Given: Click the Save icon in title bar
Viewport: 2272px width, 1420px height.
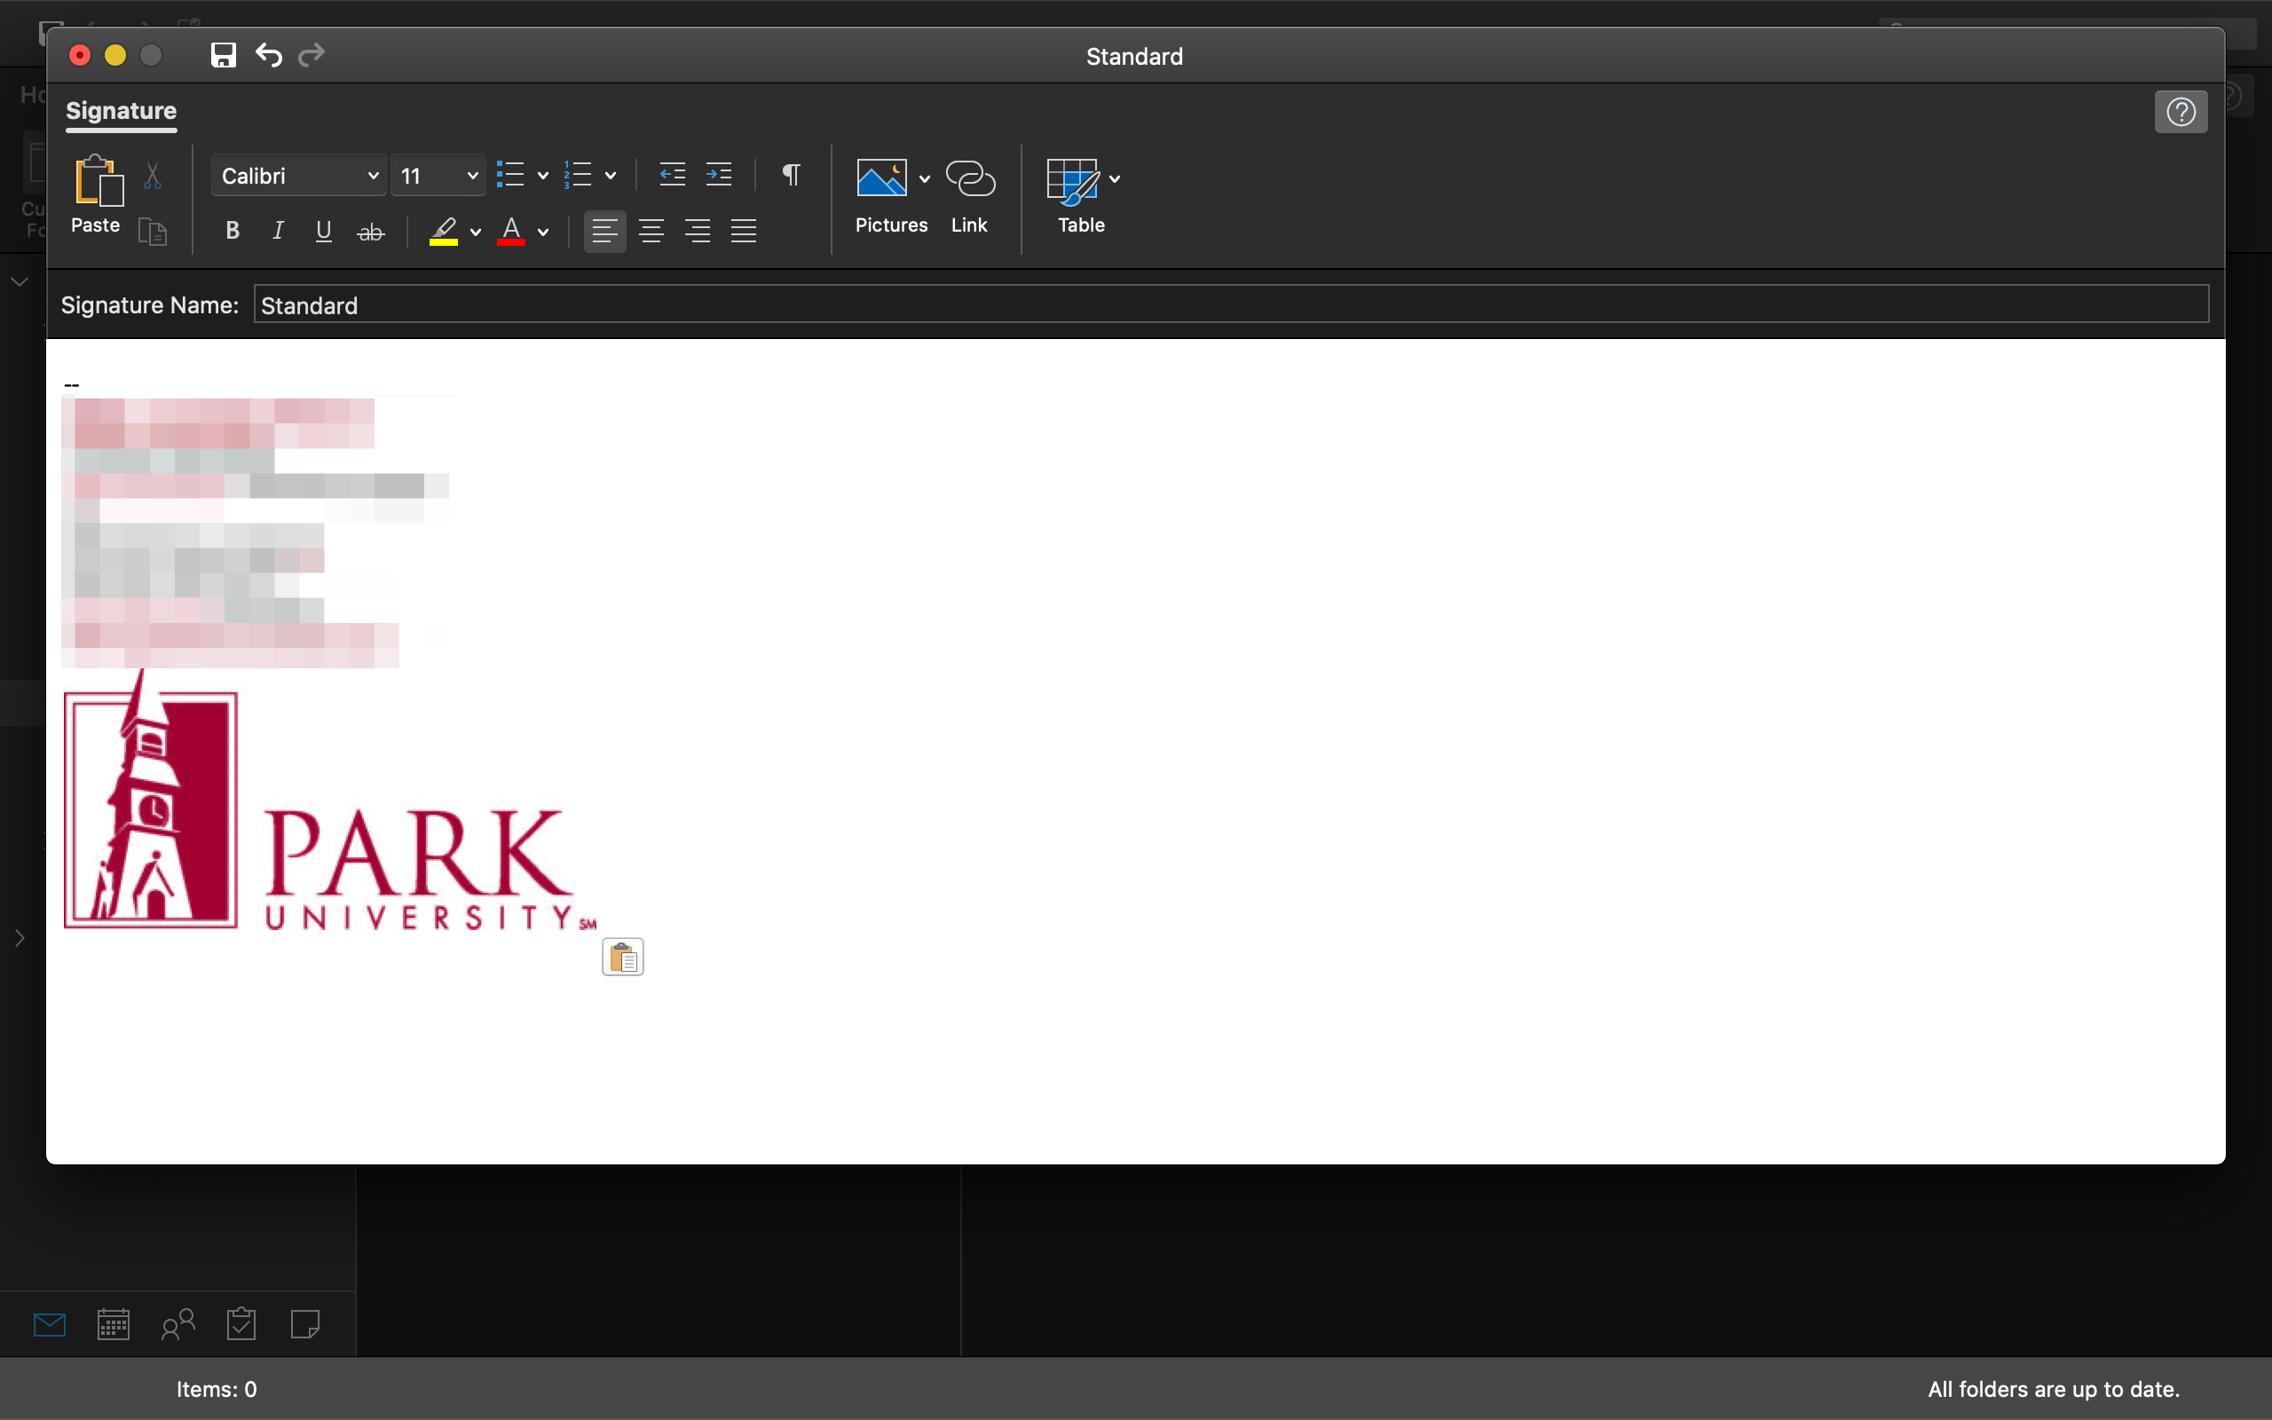Looking at the screenshot, I should tap(223, 55).
